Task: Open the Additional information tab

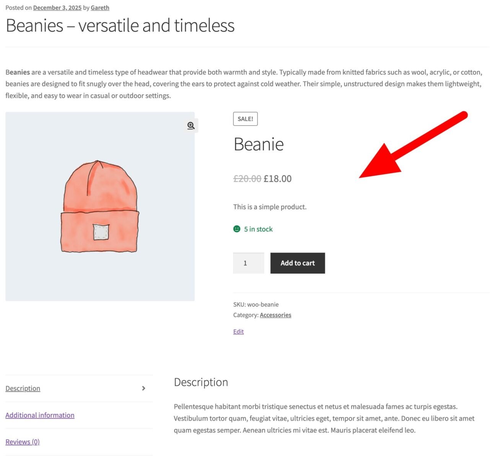Action: (40, 415)
